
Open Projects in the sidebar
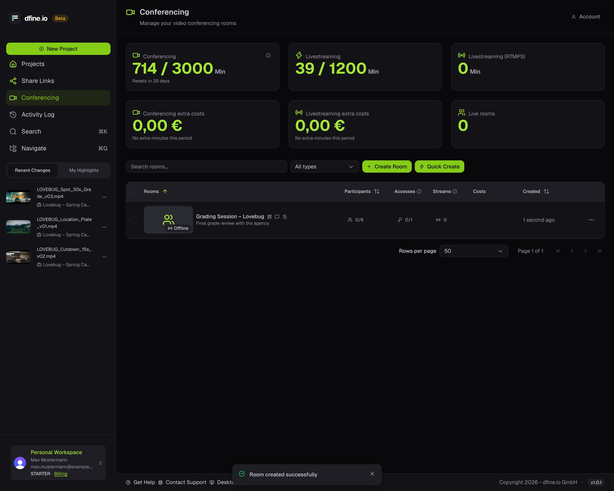point(58,64)
